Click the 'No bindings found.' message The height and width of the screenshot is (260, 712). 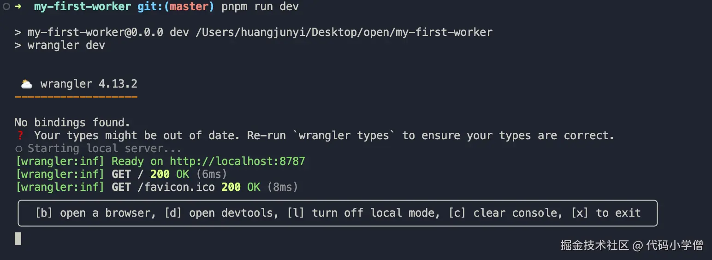coord(72,123)
